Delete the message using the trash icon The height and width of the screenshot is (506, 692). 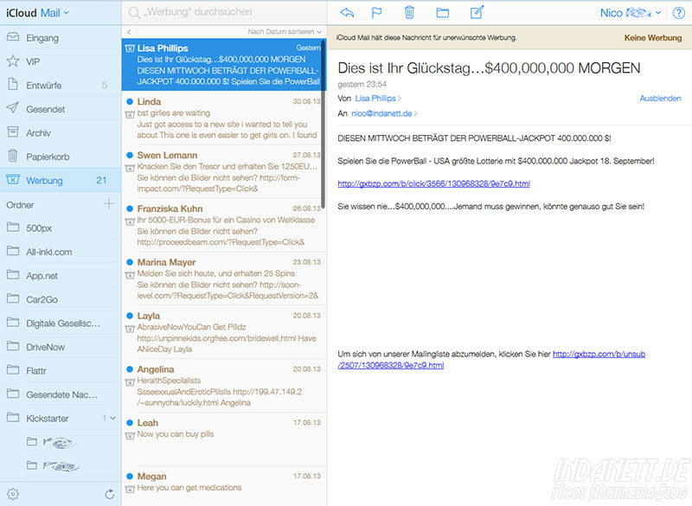point(409,12)
